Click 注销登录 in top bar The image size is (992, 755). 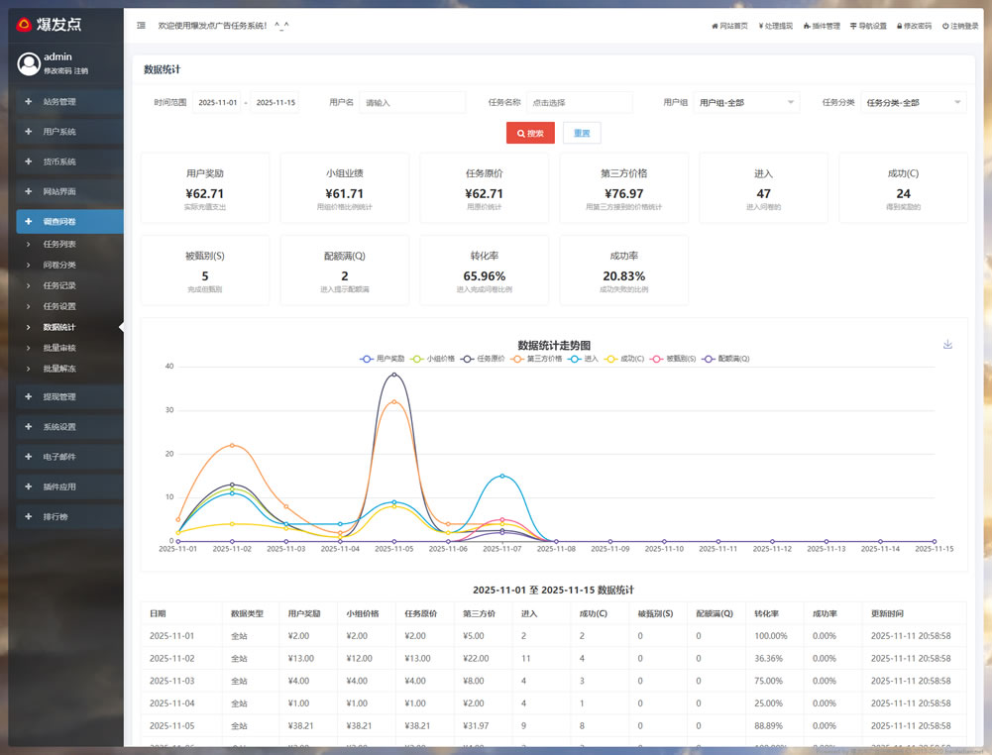(960, 26)
